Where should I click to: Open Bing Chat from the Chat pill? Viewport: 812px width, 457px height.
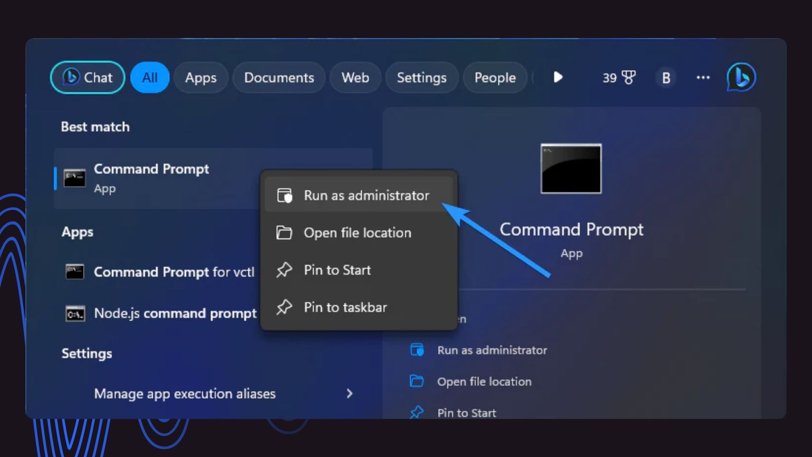point(88,77)
